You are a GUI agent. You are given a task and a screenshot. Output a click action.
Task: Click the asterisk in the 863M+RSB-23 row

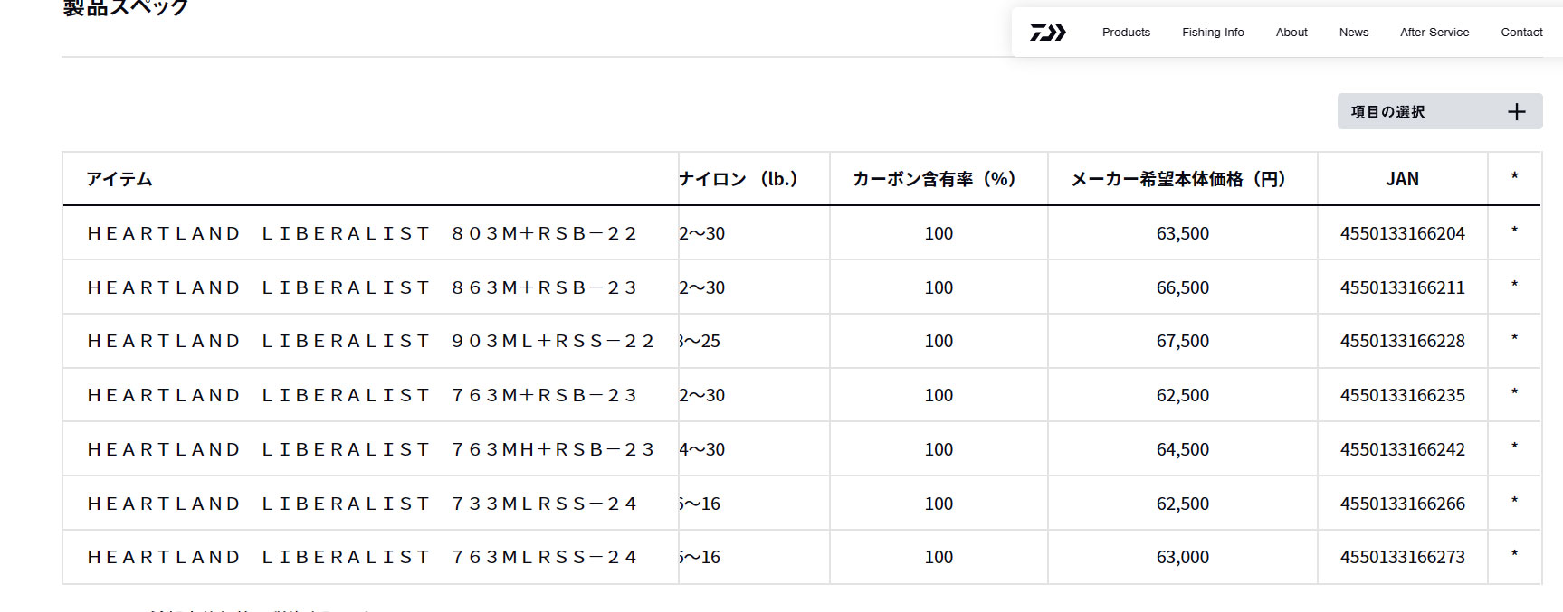1514,286
